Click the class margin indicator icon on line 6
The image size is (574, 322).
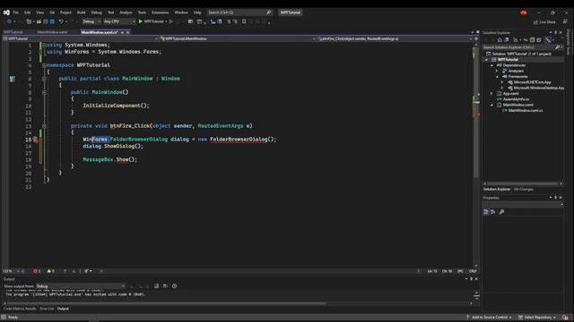pos(12,79)
